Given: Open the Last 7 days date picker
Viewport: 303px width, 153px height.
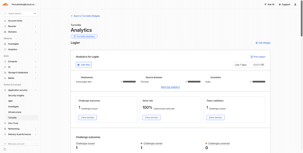Looking at the screenshot, I should [x=249, y=65].
